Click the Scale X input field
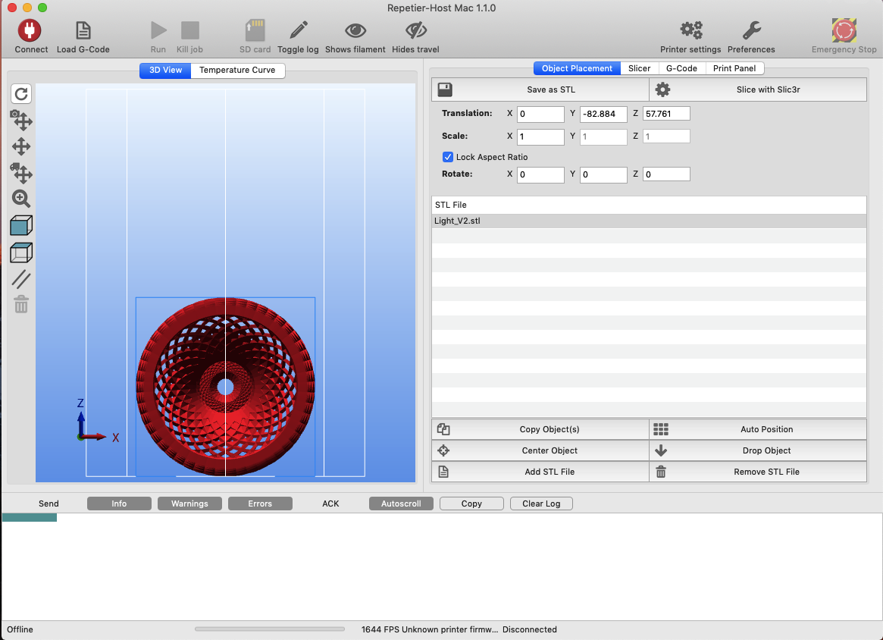The height and width of the screenshot is (640, 883). pyautogui.click(x=540, y=136)
